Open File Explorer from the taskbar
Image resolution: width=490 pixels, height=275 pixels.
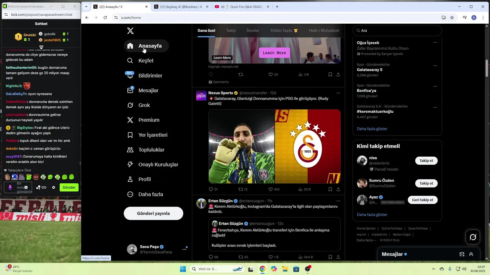(x=285, y=269)
